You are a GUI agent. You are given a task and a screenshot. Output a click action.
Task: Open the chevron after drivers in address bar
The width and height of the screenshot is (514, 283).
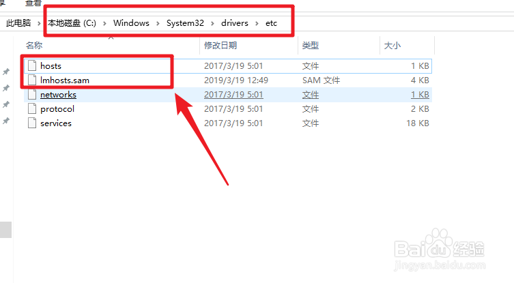257,23
